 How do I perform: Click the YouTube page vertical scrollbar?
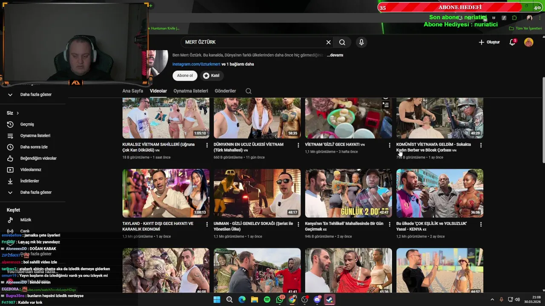pos(543,120)
